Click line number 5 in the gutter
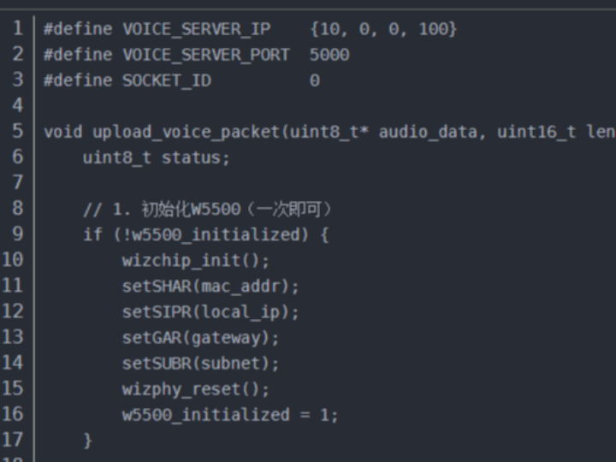Screen dimensions: 616x462 (x=17, y=132)
